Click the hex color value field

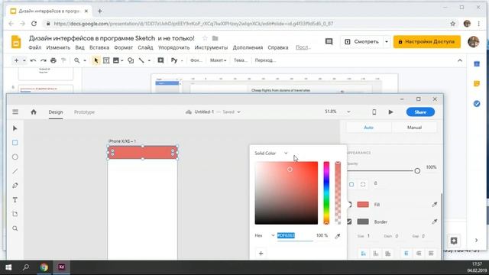295,235
